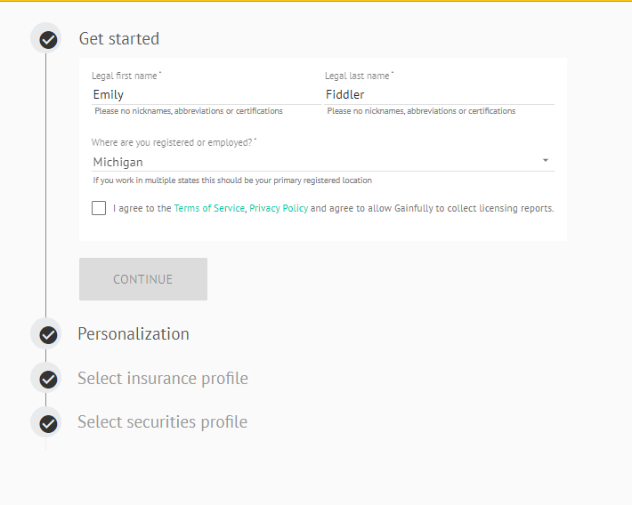Click the checkmark icon beside Get started

[48, 40]
